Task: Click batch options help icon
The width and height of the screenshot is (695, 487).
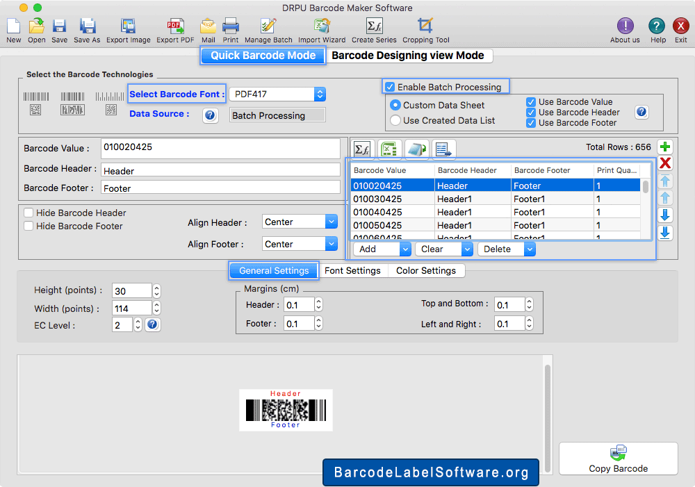Action: tap(641, 112)
